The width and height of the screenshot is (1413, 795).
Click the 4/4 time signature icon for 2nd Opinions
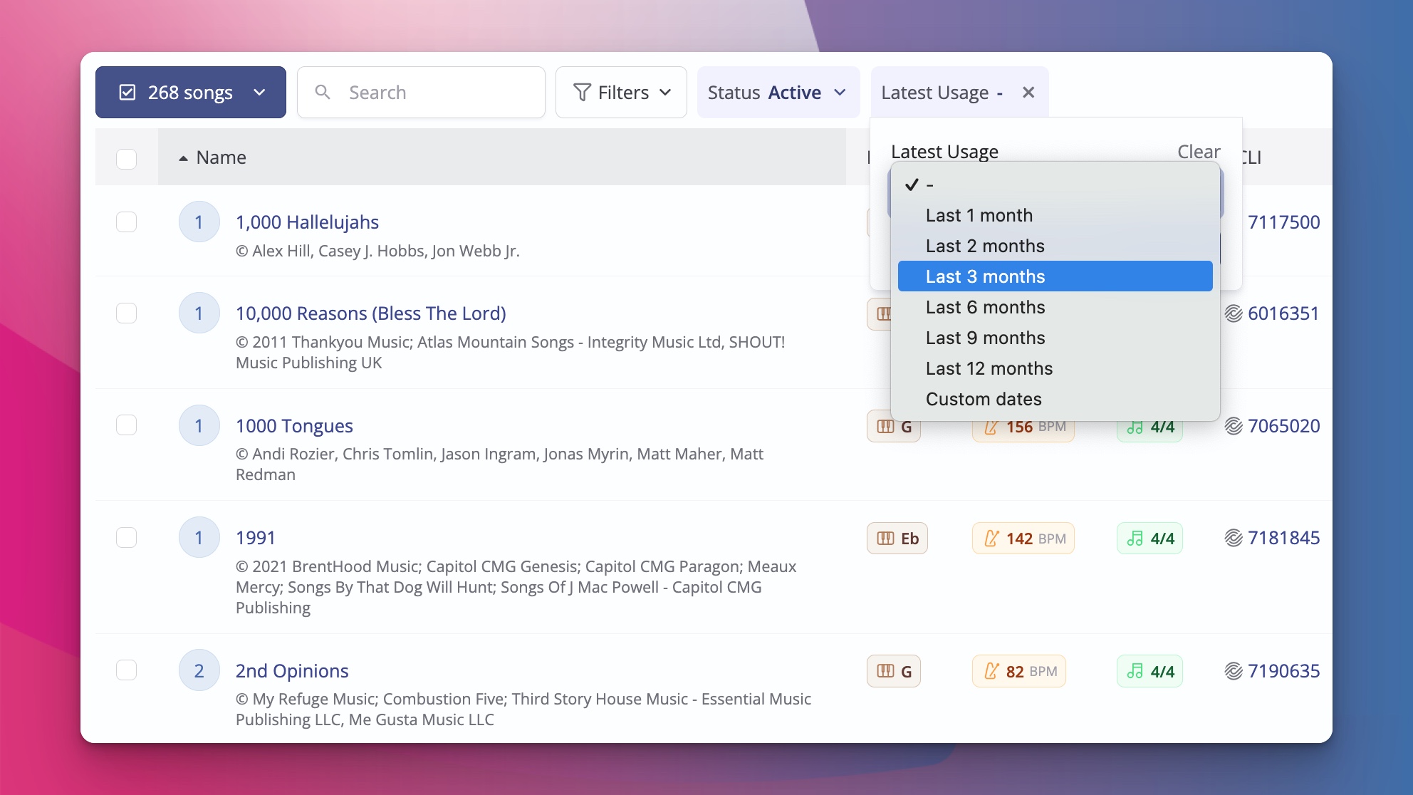pyautogui.click(x=1135, y=670)
